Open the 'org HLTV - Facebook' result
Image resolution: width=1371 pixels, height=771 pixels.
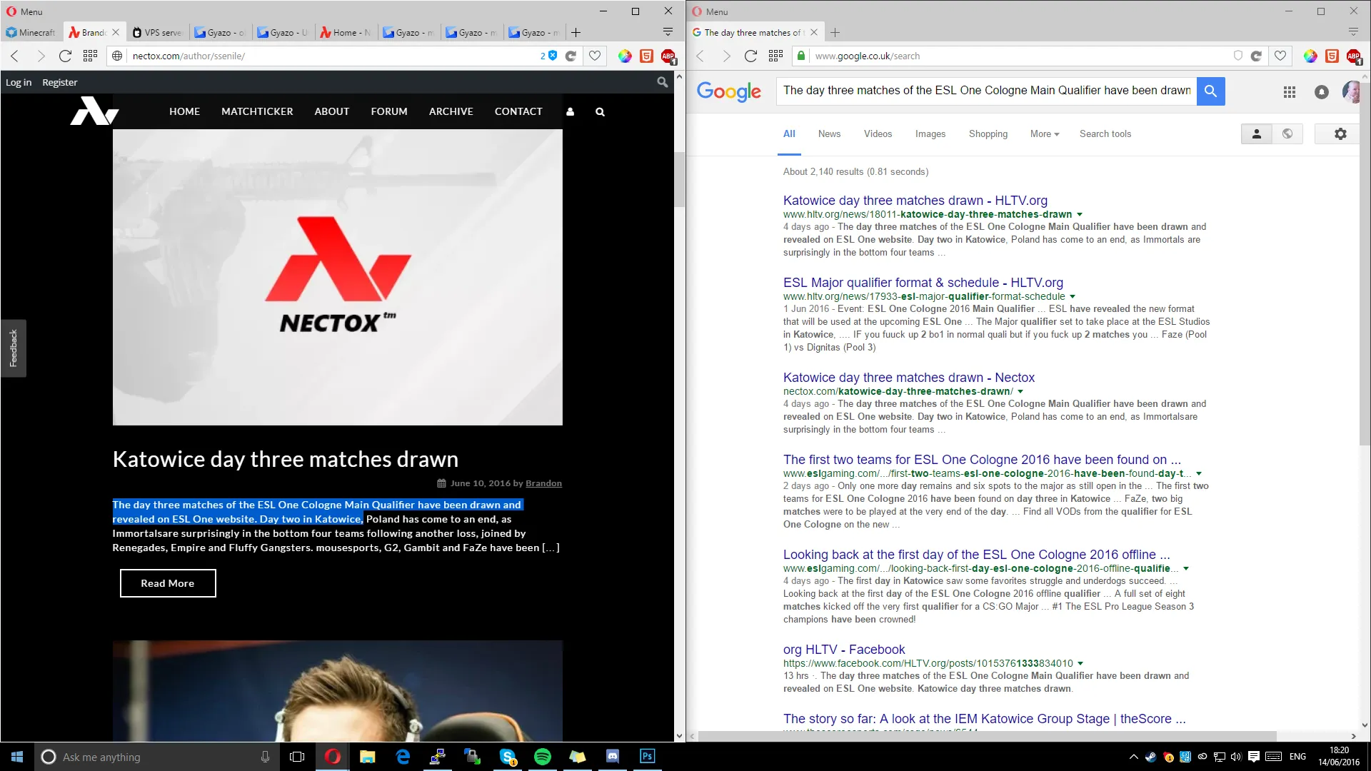pyautogui.click(x=844, y=650)
